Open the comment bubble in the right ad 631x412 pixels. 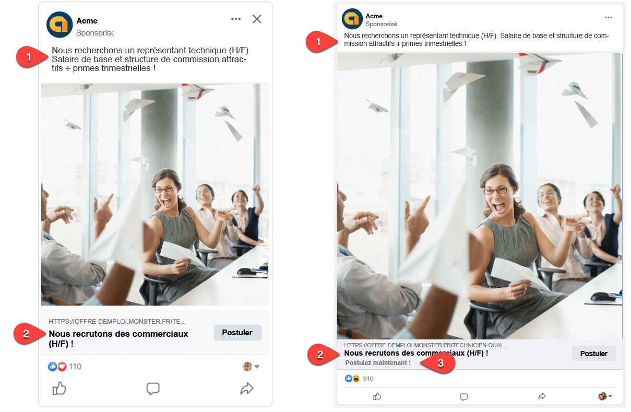(x=463, y=397)
